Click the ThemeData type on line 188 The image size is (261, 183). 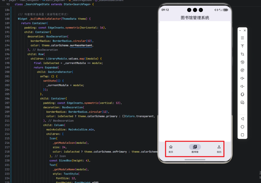[69, 19]
